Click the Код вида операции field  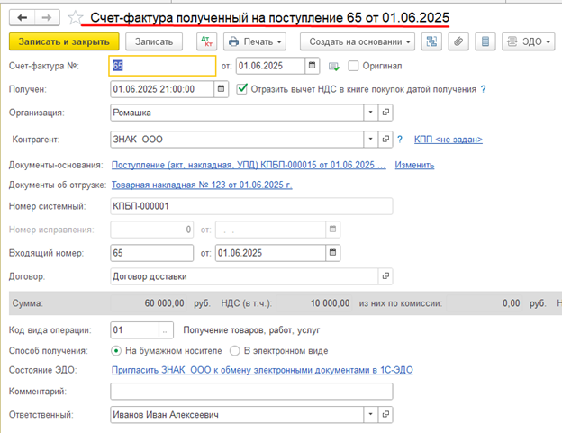click(135, 330)
